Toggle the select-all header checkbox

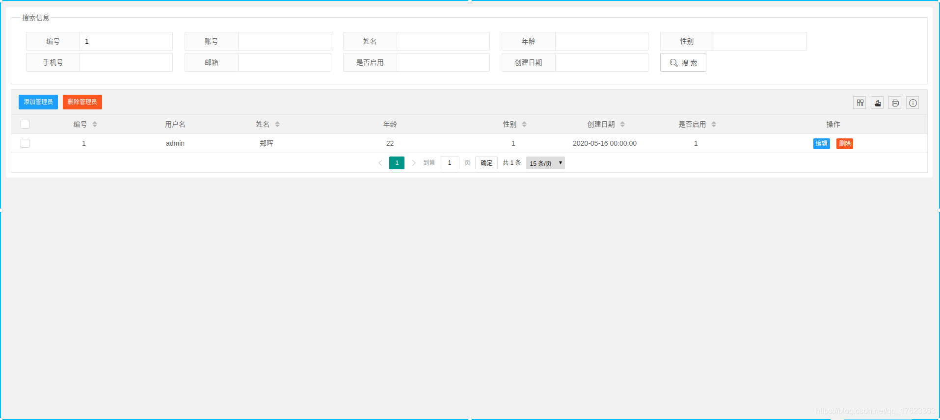pos(25,124)
